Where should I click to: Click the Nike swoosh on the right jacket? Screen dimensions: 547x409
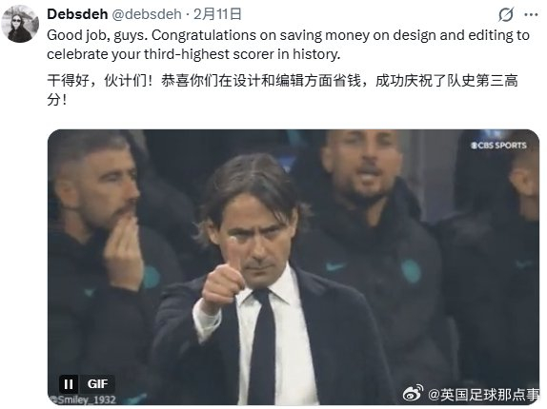(334, 267)
